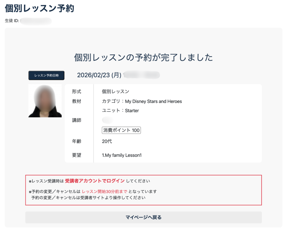Click the レッスン予約日時 badge

[46, 76]
